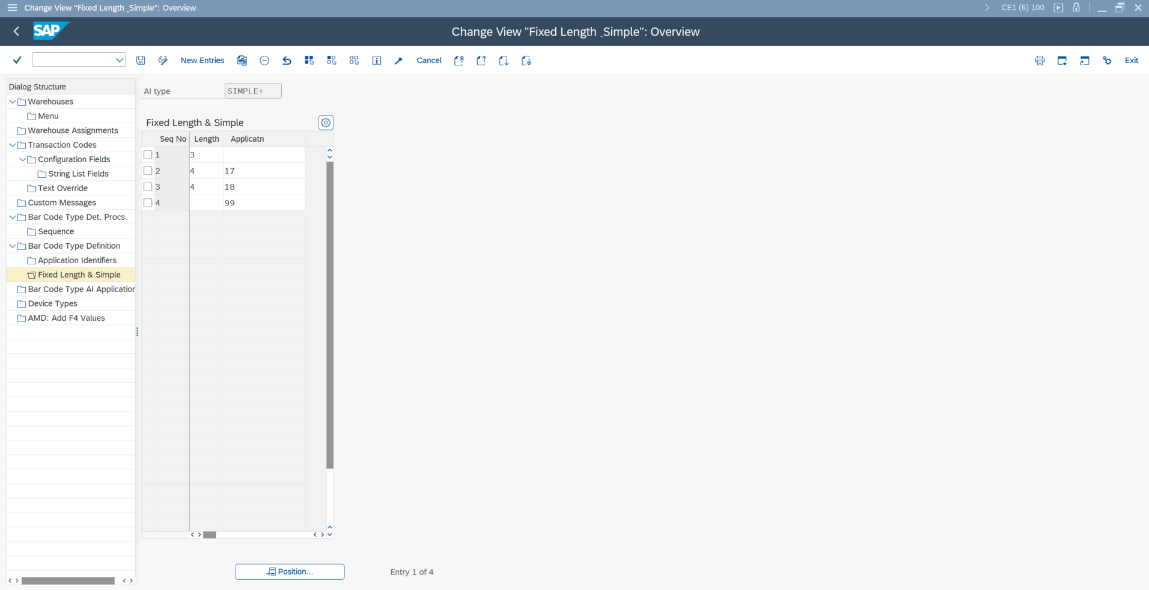Click the table's vertical scrollbar
The image size is (1149, 590).
(330, 312)
